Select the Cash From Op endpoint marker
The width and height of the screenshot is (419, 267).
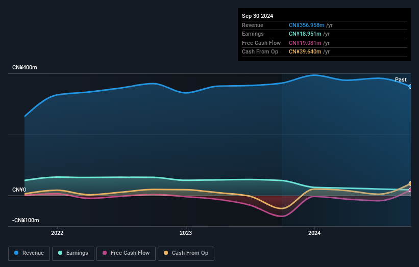410,184
